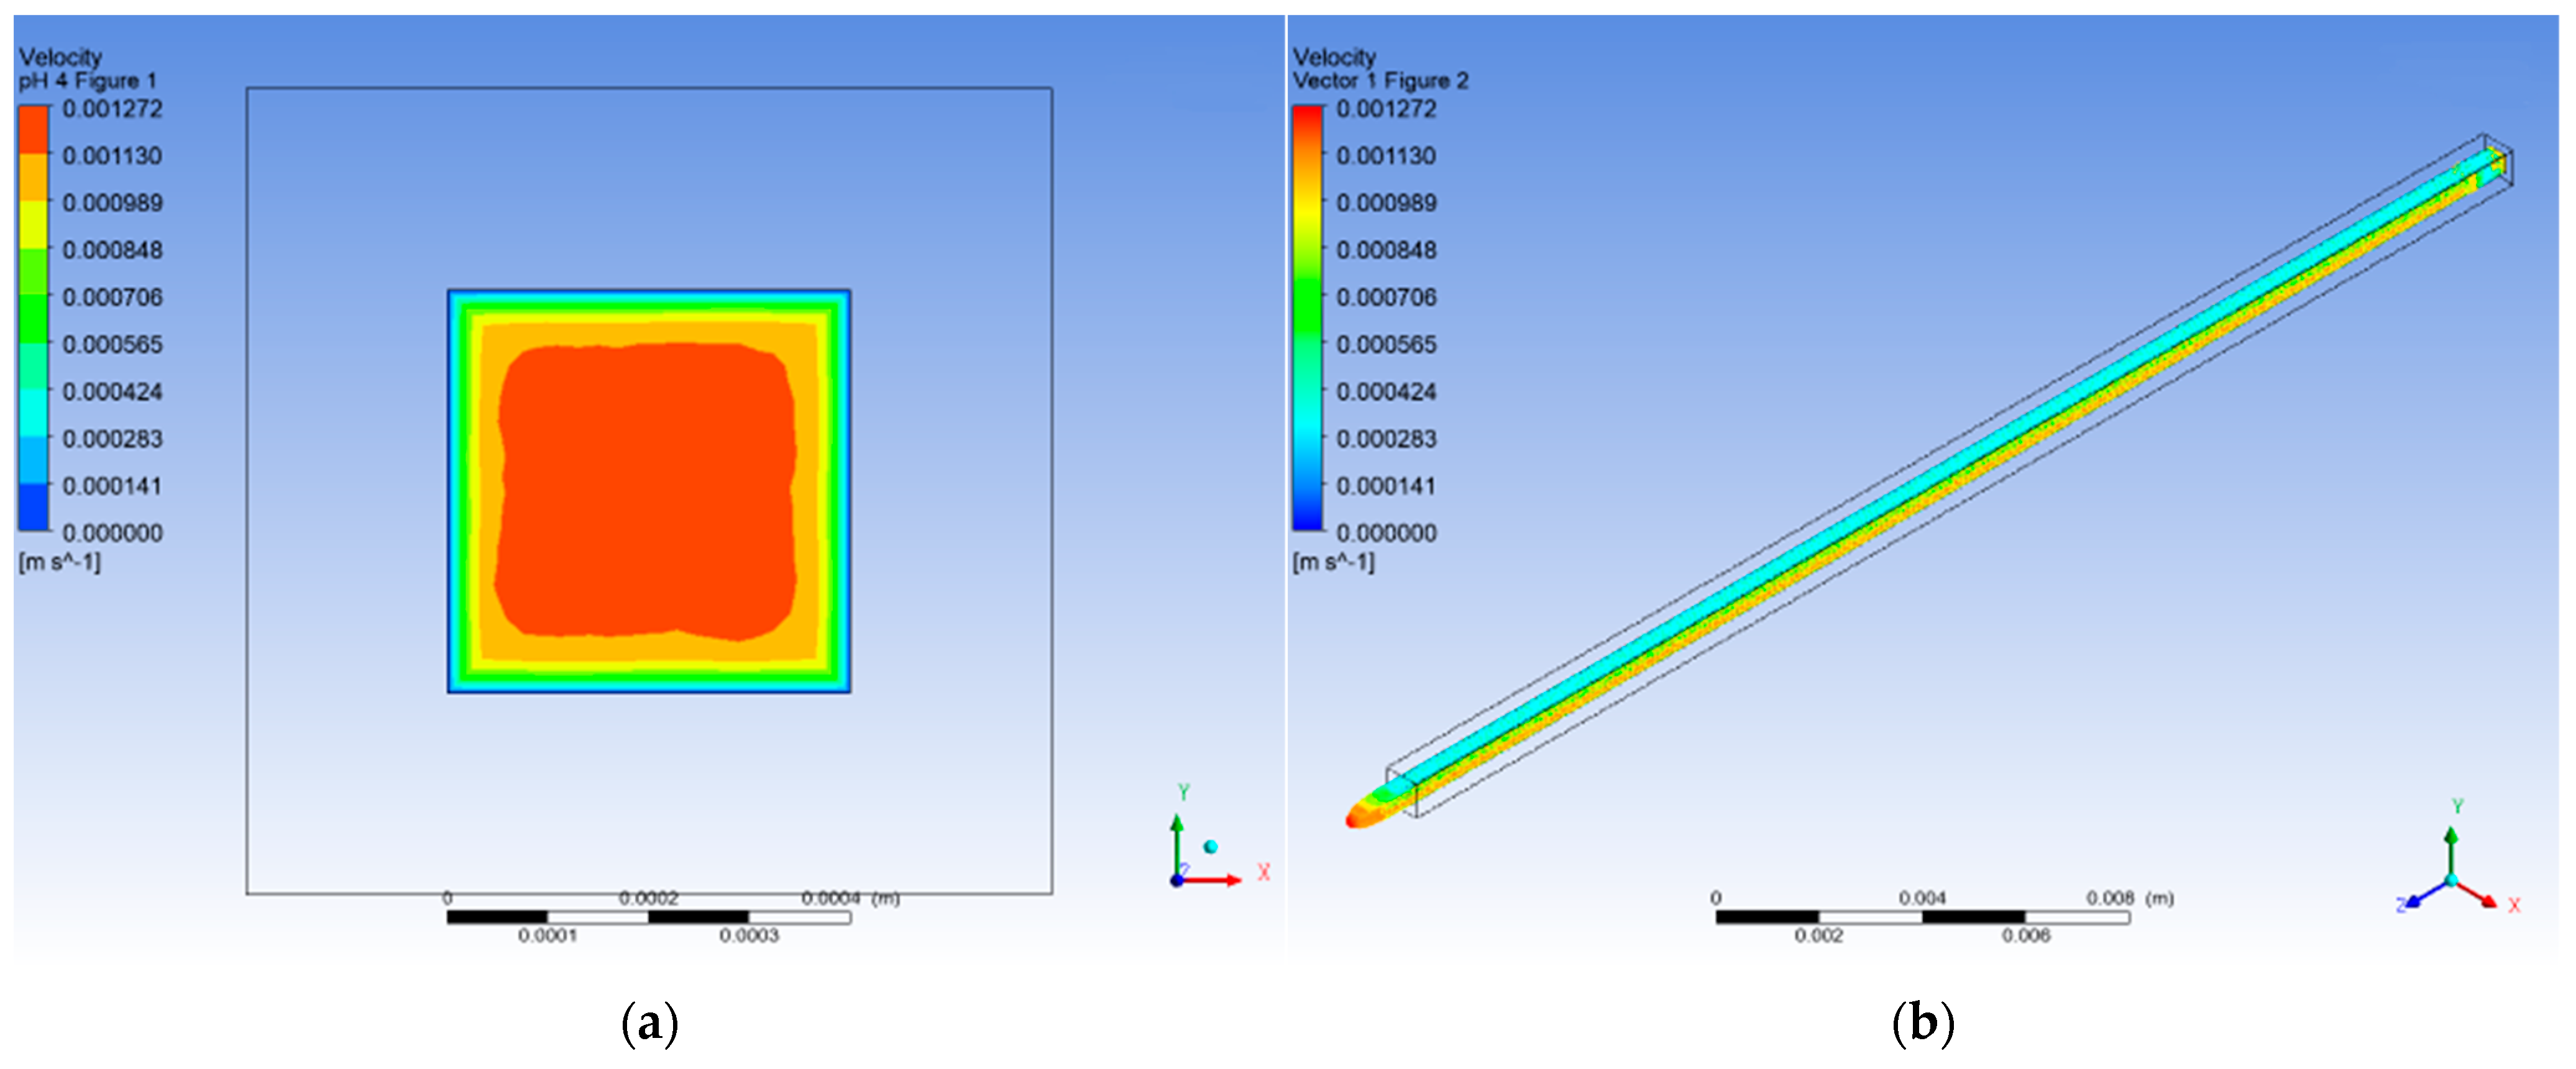Click the cyan sphere in left axis triad
The height and width of the screenshot is (1069, 2576).
[x=1210, y=847]
